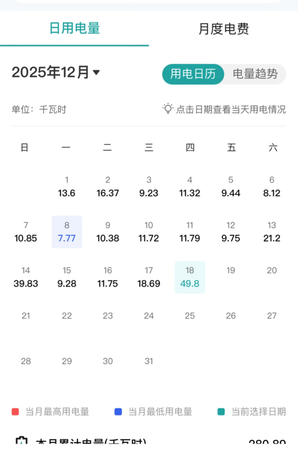Tap green 当前选择日期 legend swatch
The height and width of the screenshot is (459, 298).
pyautogui.click(x=221, y=412)
